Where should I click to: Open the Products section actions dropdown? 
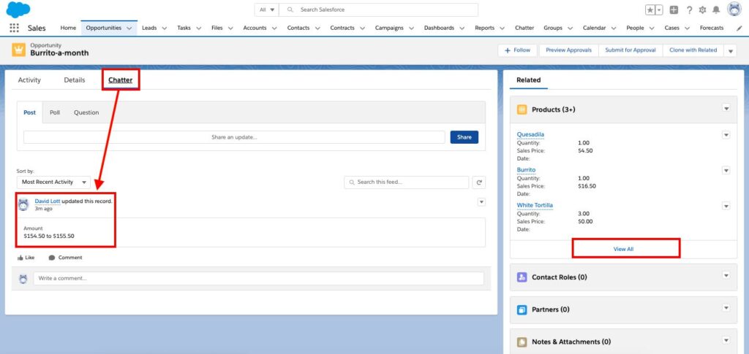[x=726, y=109]
